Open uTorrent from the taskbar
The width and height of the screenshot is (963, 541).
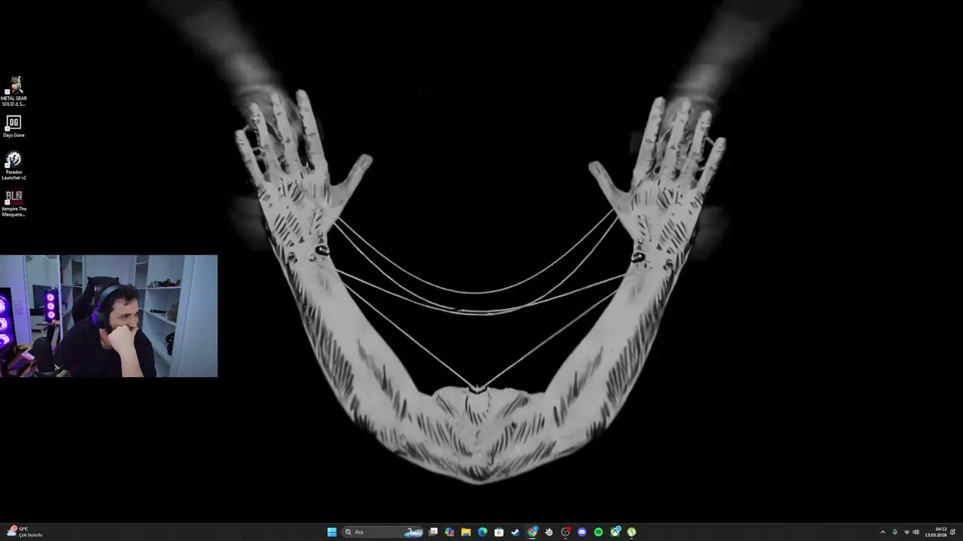(x=631, y=532)
